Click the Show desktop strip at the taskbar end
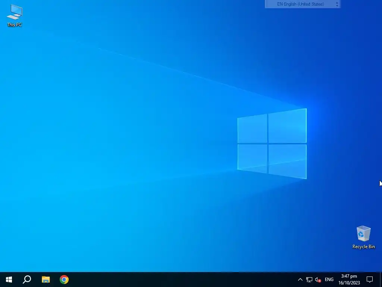 click(x=381, y=280)
